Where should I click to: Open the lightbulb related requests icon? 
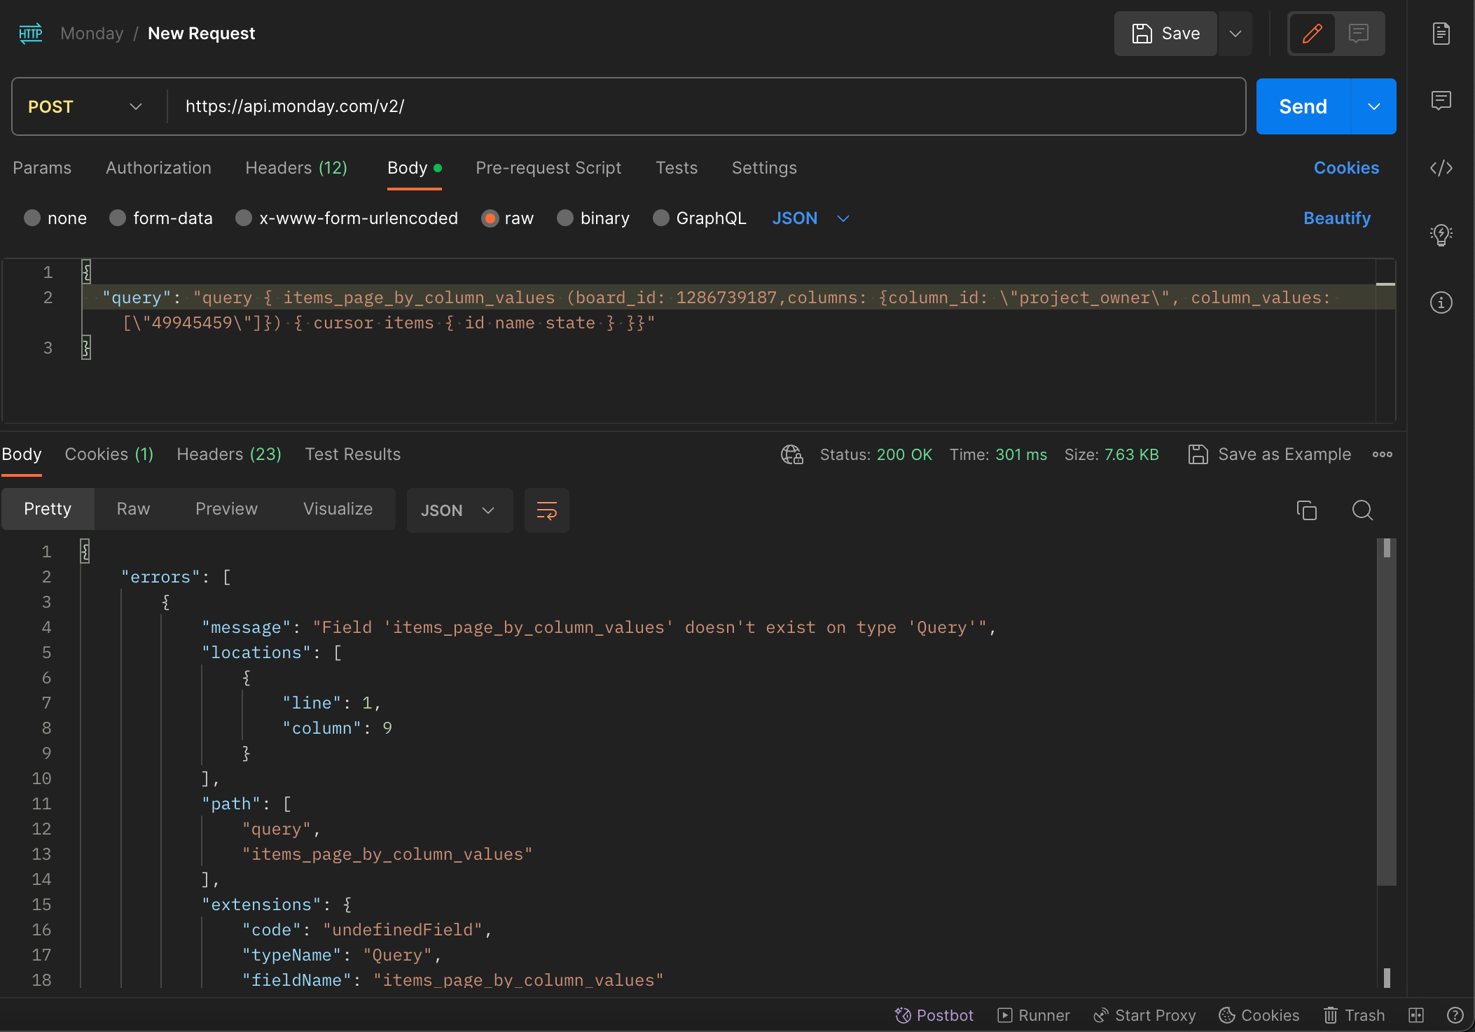click(1441, 235)
